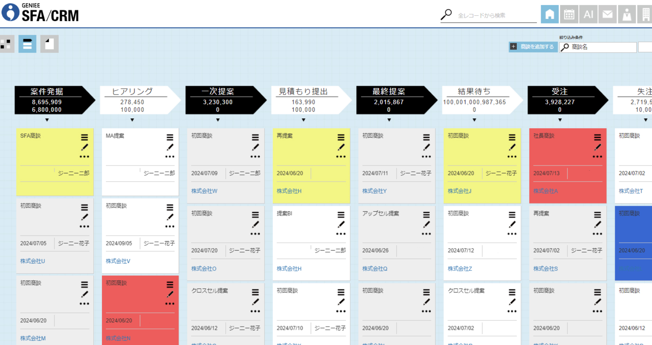Viewport: 652px width, 345px height.
Task: Open hamburger menu on 株式会社S card
Action: click(597, 214)
